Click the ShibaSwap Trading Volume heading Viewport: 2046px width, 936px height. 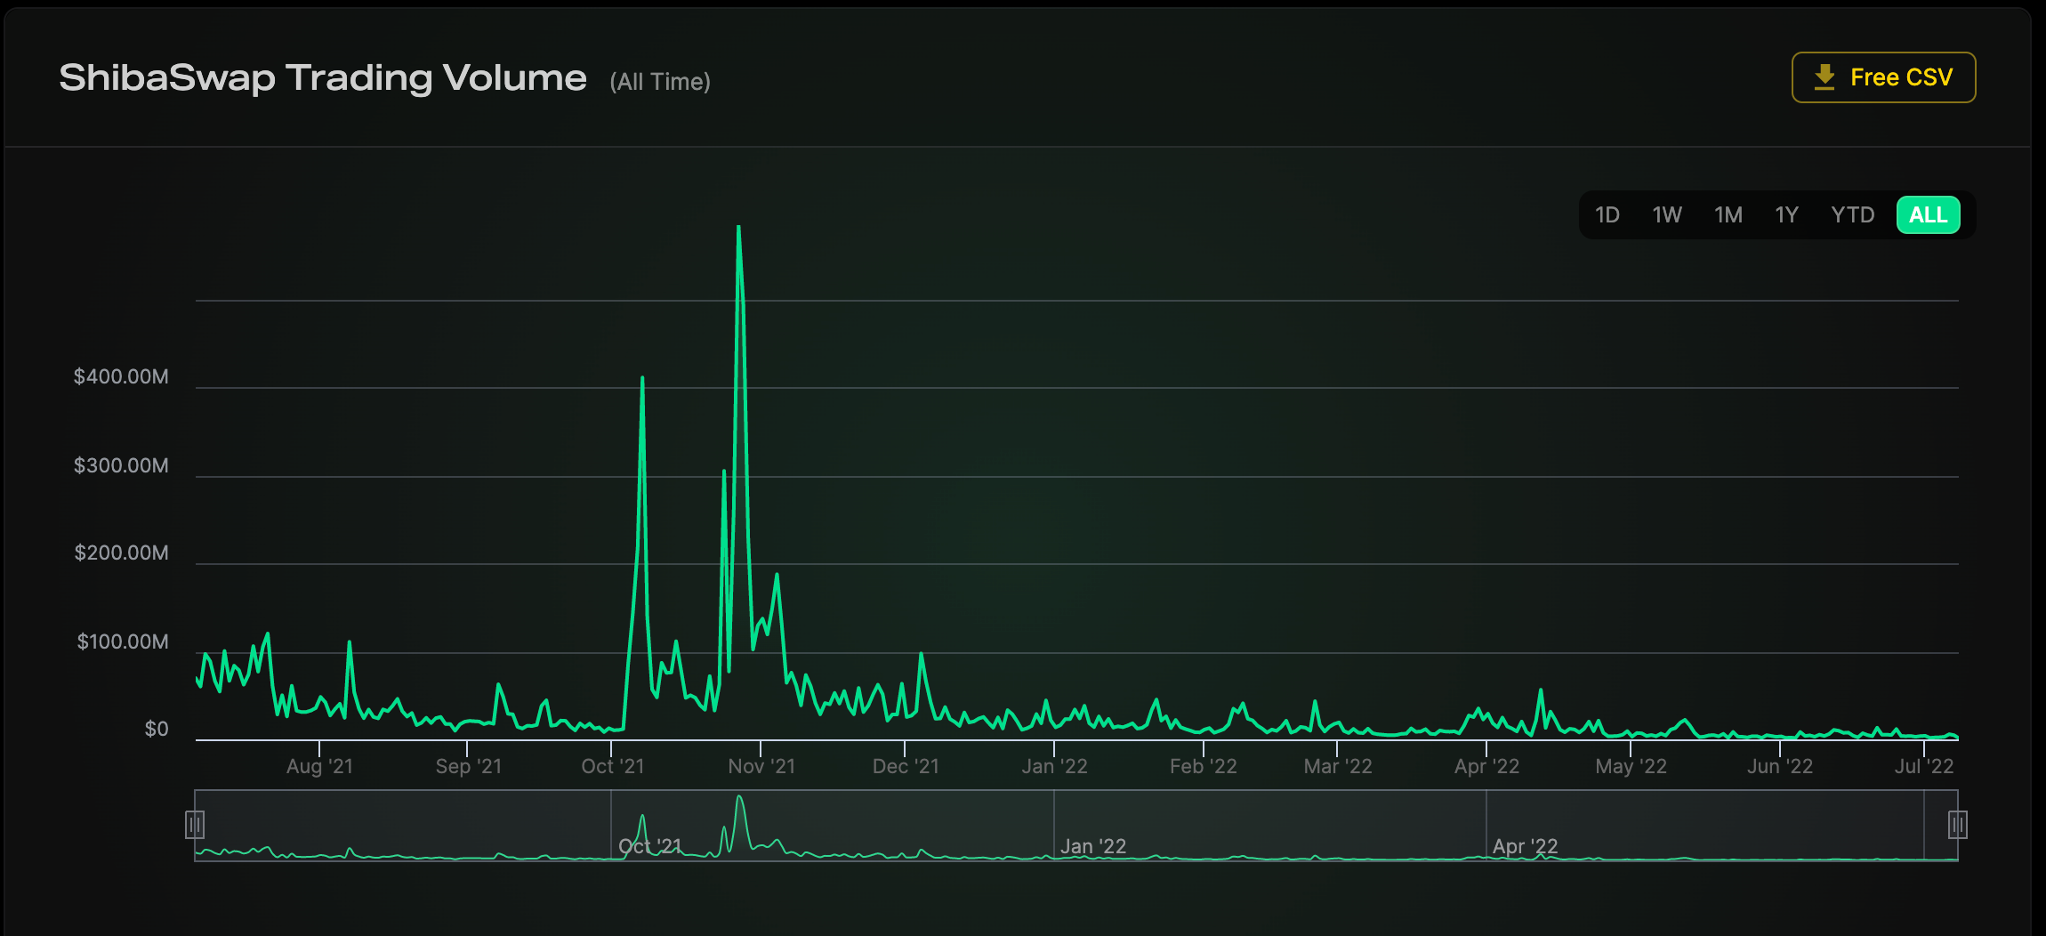coord(323,78)
